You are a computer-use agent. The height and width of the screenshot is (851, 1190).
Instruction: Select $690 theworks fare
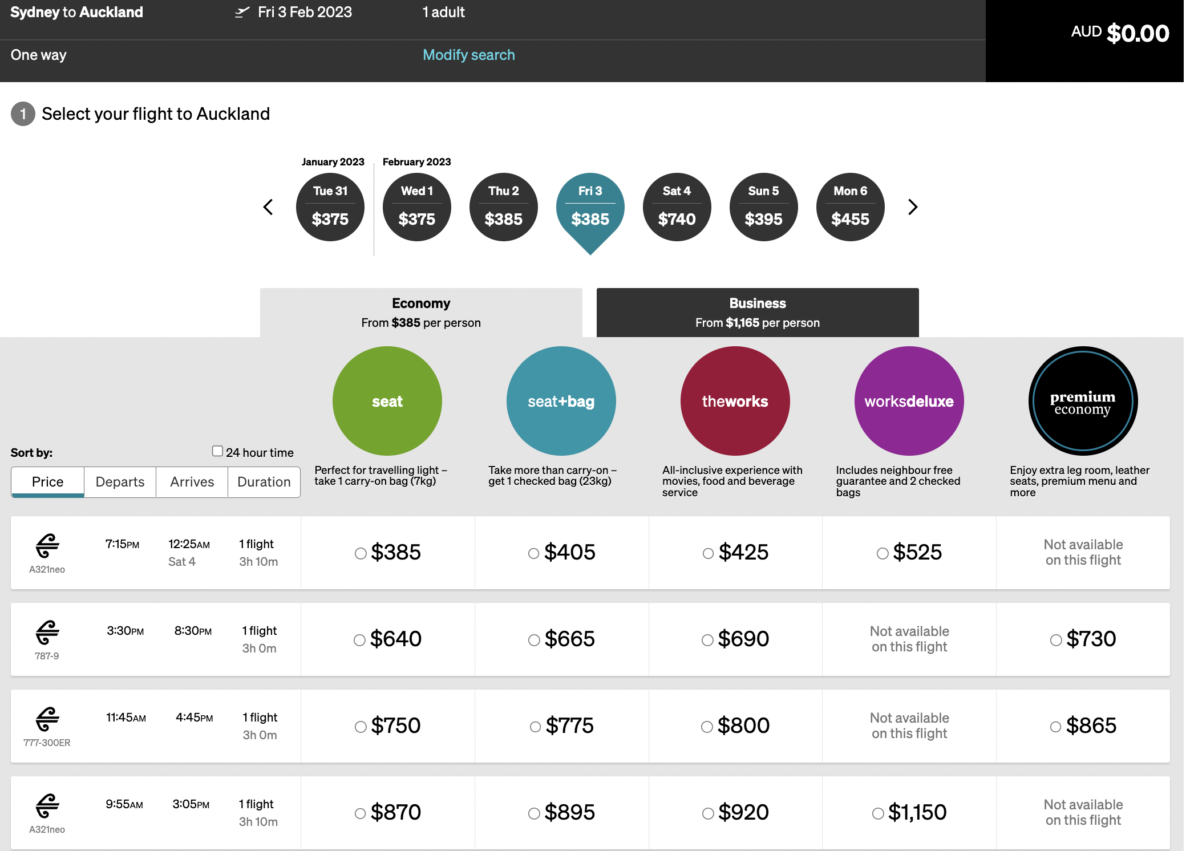pyautogui.click(x=707, y=640)
